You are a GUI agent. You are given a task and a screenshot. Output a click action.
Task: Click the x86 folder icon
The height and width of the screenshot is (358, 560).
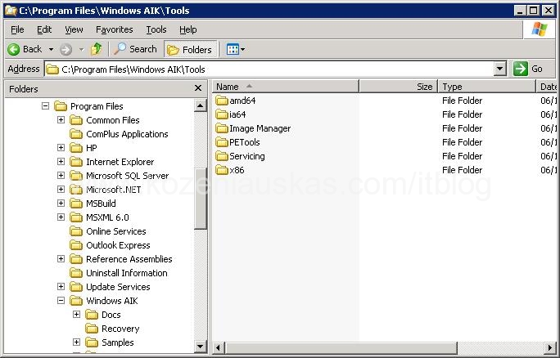(x=222, y=170)
